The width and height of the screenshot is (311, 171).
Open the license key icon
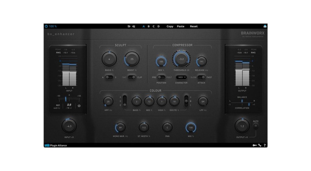pyautogui.click(x=255, y=145)
